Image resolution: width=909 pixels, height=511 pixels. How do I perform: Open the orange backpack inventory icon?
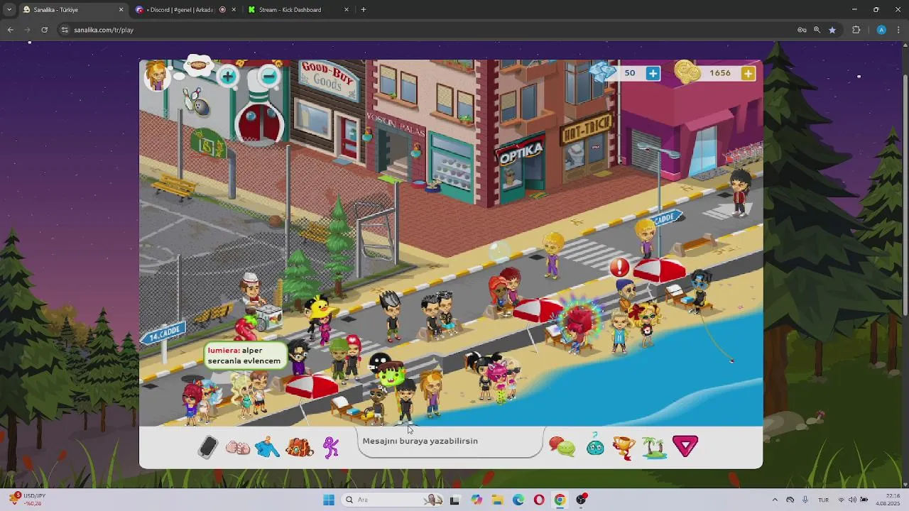click(x=300, y=448)
